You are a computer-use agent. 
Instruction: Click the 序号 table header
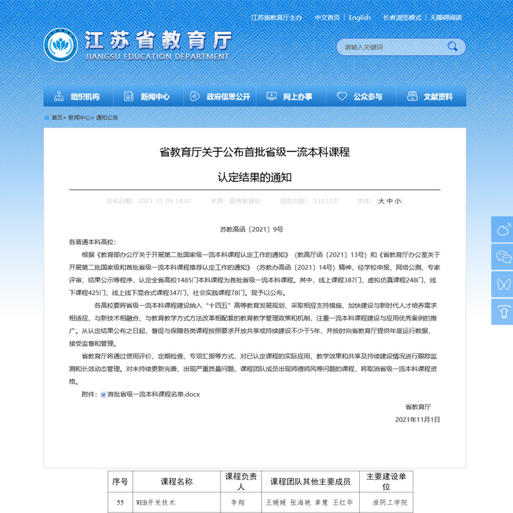tap(120, 482)
